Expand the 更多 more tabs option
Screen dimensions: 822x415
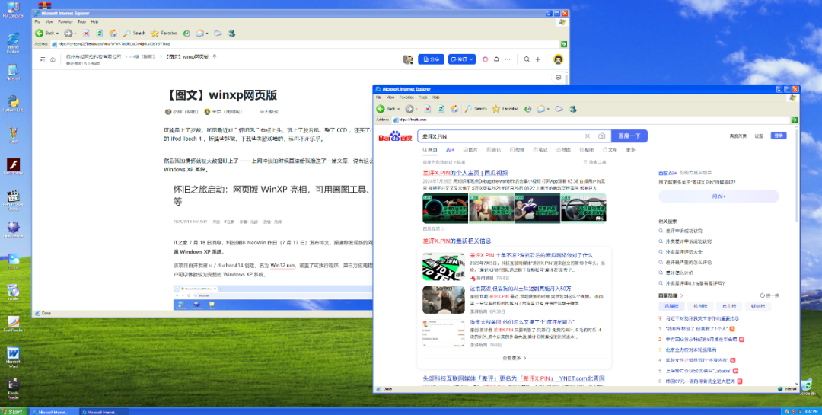pyautogui.click(x=630, y=149)
